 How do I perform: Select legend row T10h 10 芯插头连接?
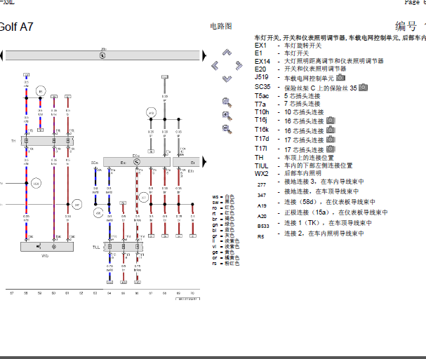point(289,112)
